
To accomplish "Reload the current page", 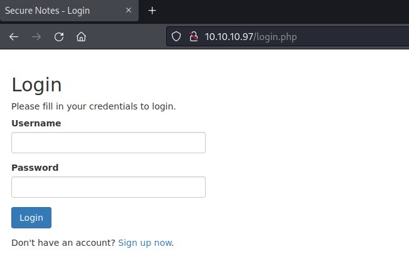I will (x=59, y=36).
